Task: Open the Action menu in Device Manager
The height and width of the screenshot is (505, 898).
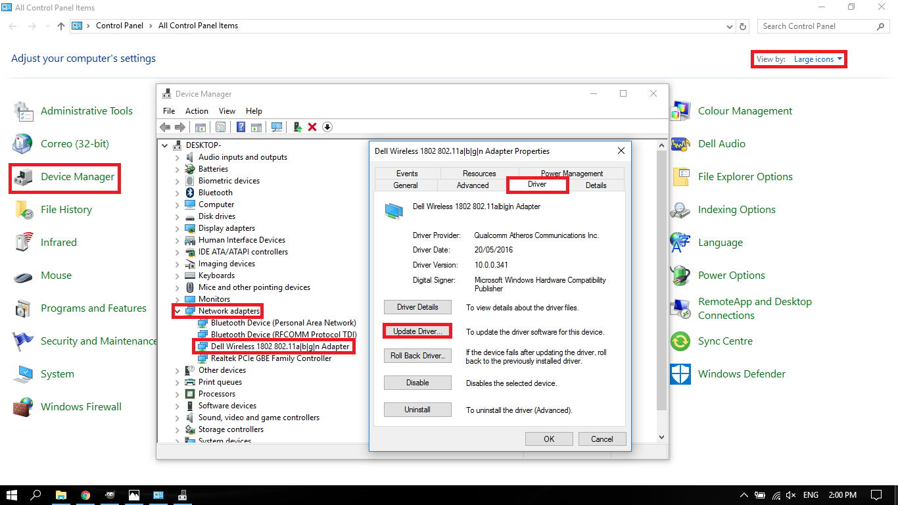Action: (197, 111)
